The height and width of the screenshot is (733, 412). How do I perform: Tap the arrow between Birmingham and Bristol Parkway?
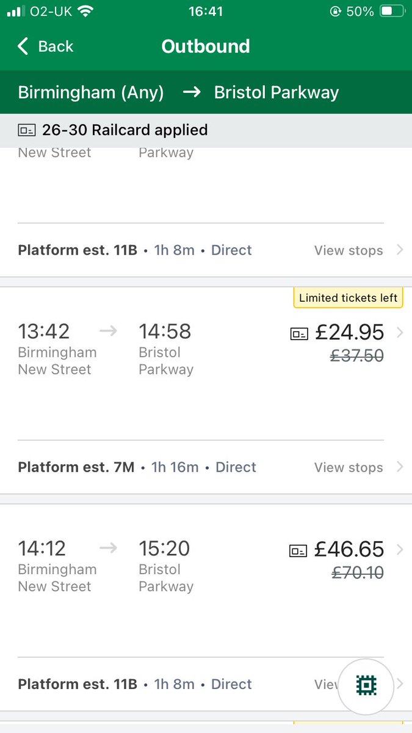[x=192, y=92]
